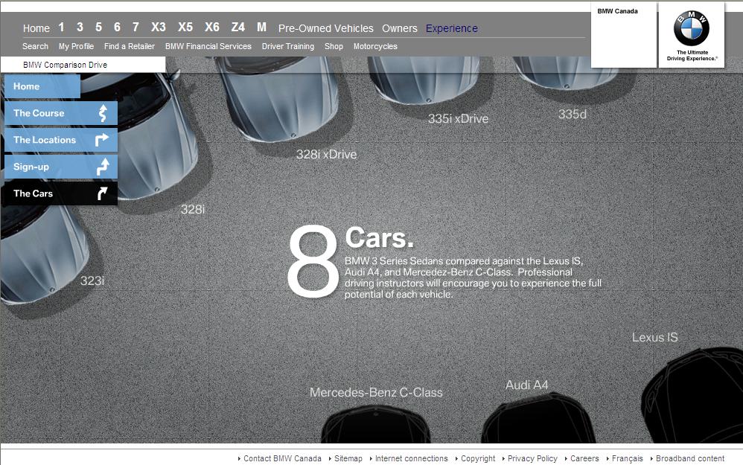Open The Locations page
Screen dimensions: 743x465
click(x=60, y=140)
